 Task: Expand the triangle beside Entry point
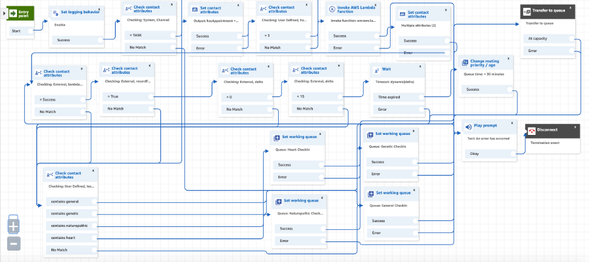click(4, 13)
